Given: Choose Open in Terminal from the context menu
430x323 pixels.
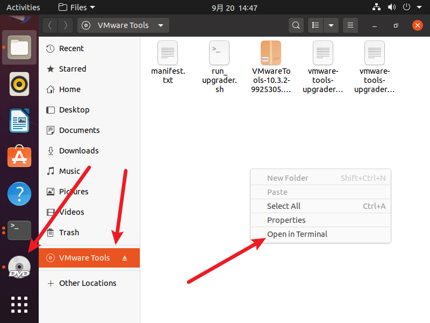Looking at the screenshot, I should pyautogui.click(x=320, y=234).
